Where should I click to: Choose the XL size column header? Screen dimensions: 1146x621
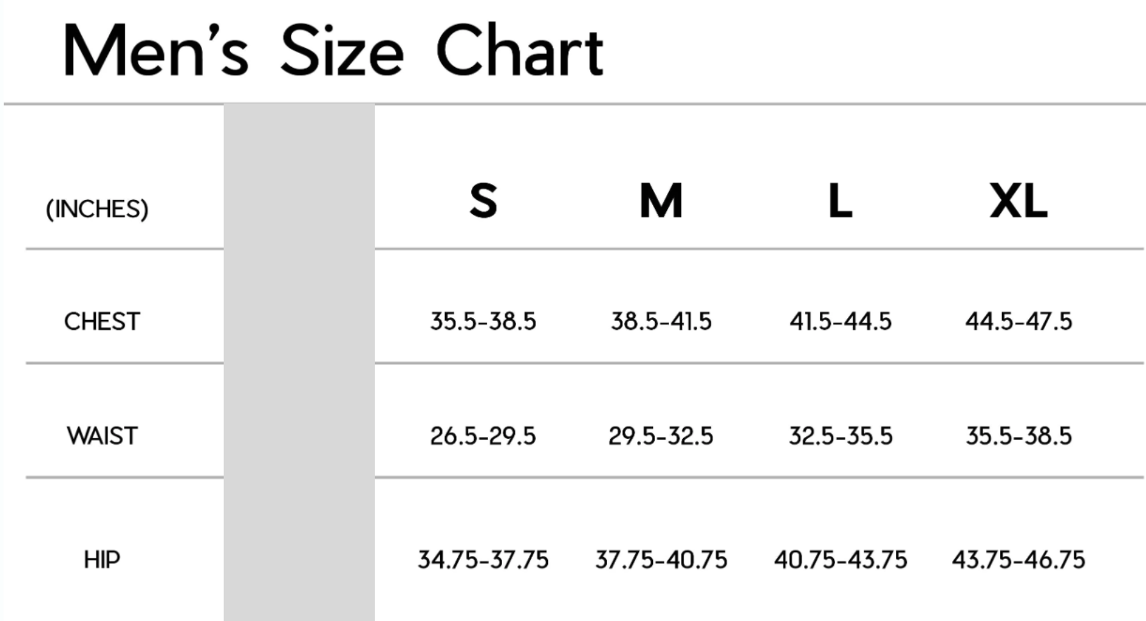pos(1018,201)
